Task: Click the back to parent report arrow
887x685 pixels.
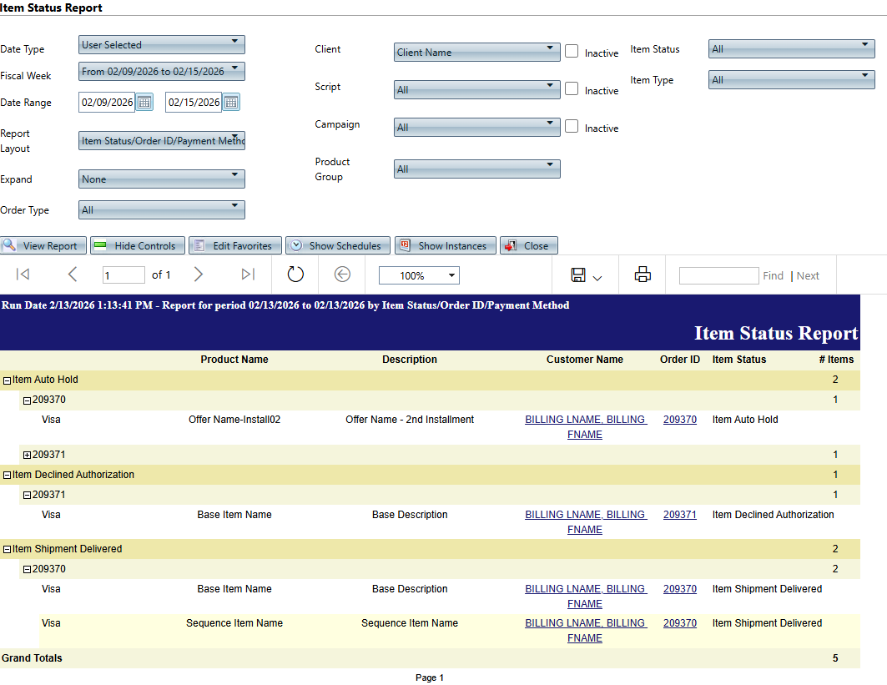Action: 342,275
